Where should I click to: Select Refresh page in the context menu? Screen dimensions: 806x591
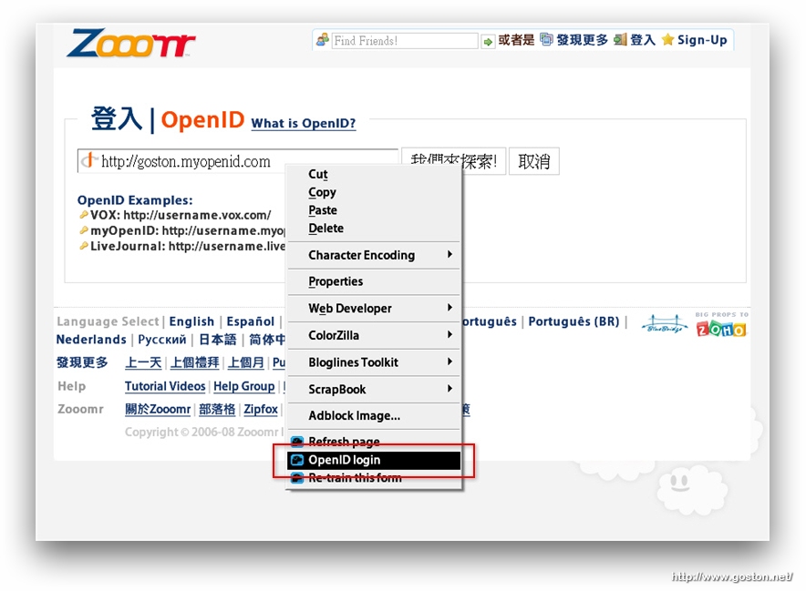374,442
